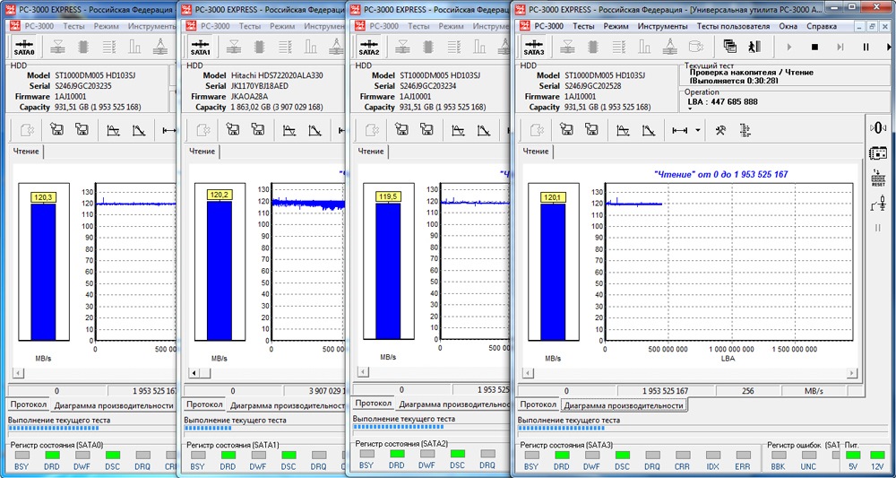Click the hammer and wrench settings icon
The image size is (896, 478).
coord(720,130)
